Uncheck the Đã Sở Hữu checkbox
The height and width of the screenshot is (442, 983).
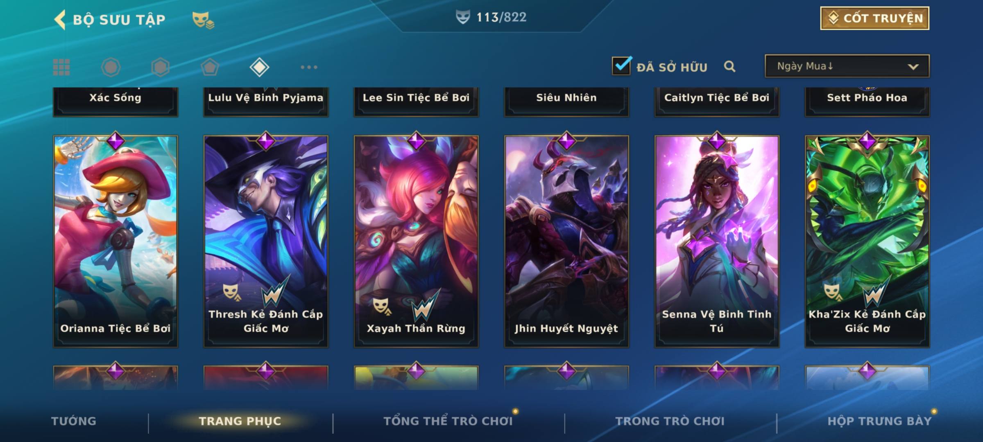(621, 65)
